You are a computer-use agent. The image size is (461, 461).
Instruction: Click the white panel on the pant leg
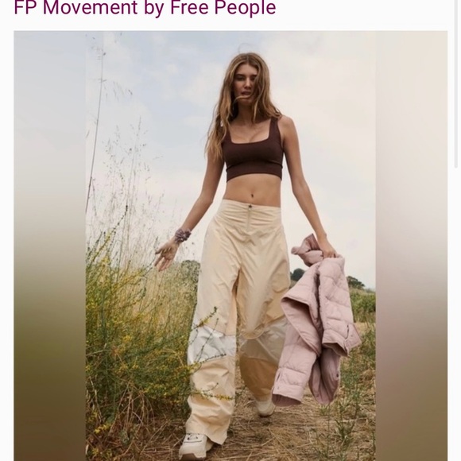coord(211,343)
